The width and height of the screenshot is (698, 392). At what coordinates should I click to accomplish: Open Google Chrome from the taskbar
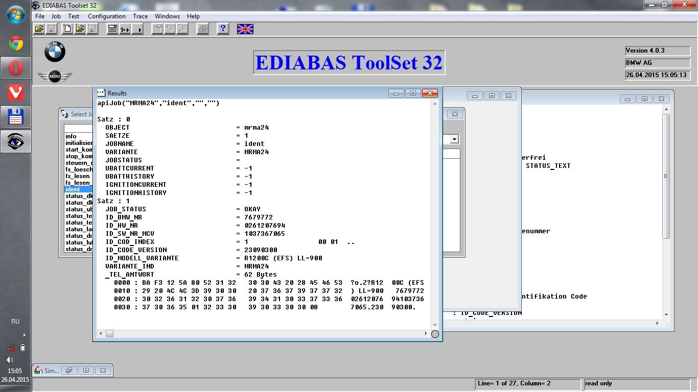click(x=15, y=44)
